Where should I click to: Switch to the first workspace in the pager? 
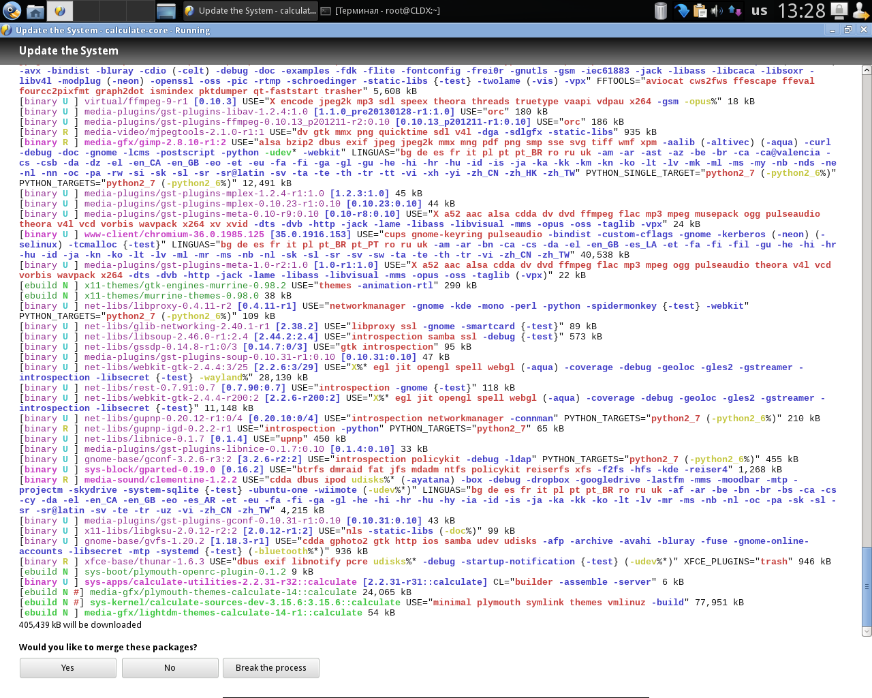[60, 11]
